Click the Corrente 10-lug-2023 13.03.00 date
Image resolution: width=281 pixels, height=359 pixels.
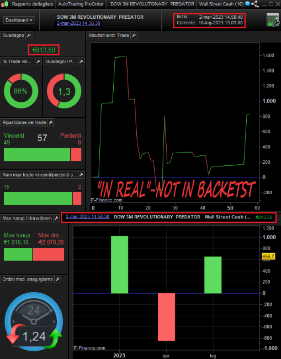click(x=220, y=23)
